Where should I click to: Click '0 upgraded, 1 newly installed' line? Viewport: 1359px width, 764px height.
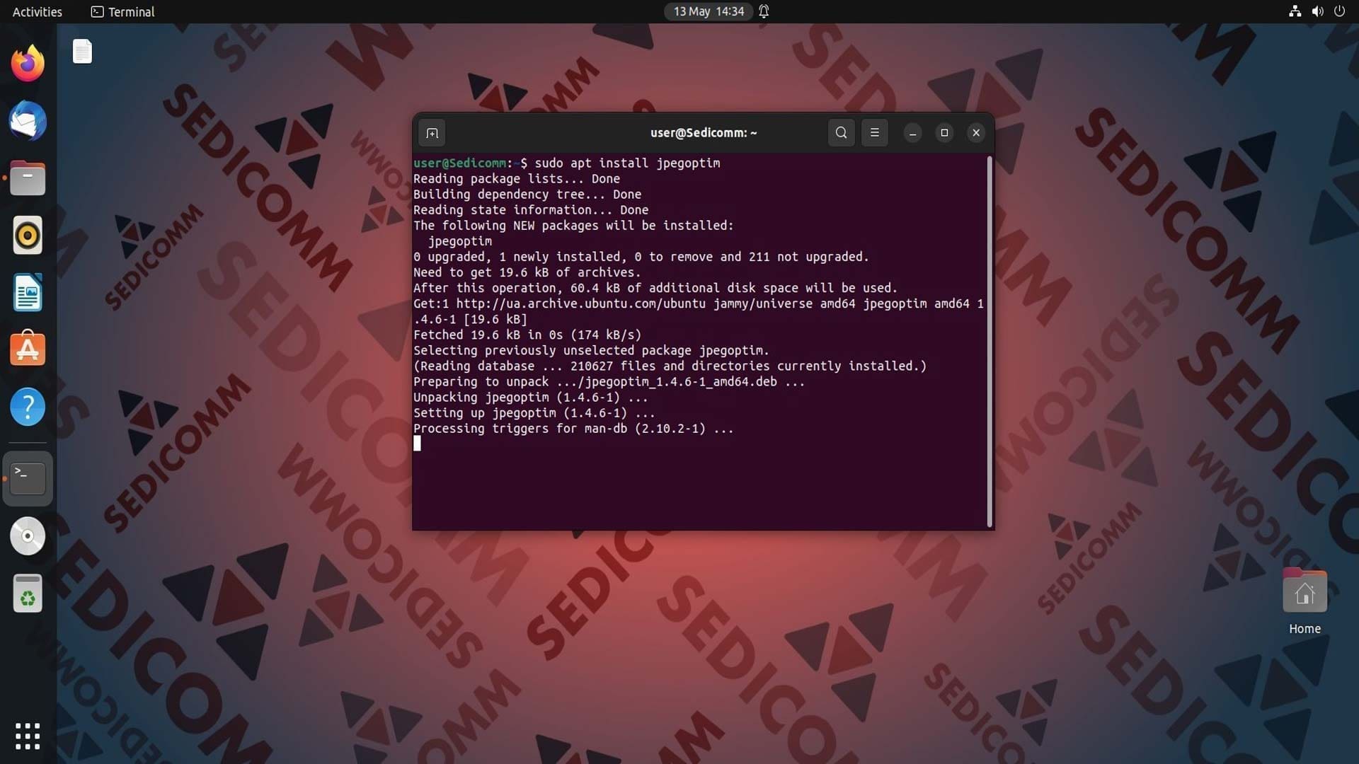pyautogui.click(x=641, y=257)
